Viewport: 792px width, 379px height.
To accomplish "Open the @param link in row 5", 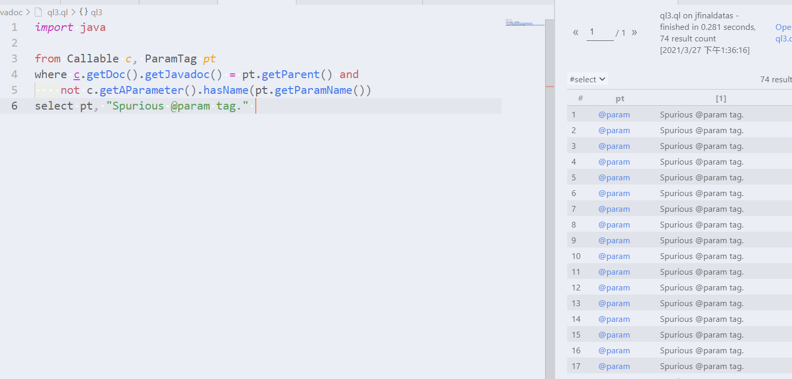I will click(614, 178).
